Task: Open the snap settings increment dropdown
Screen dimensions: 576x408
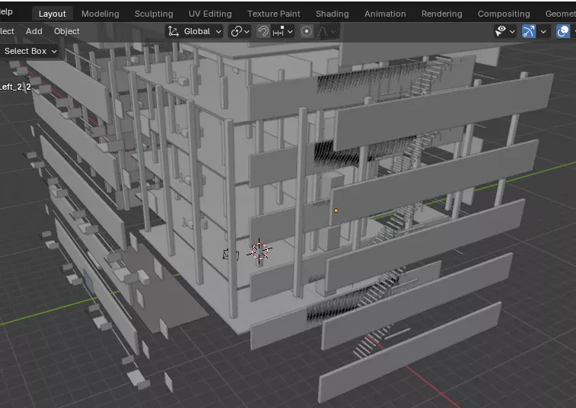Action: point(283,32)
